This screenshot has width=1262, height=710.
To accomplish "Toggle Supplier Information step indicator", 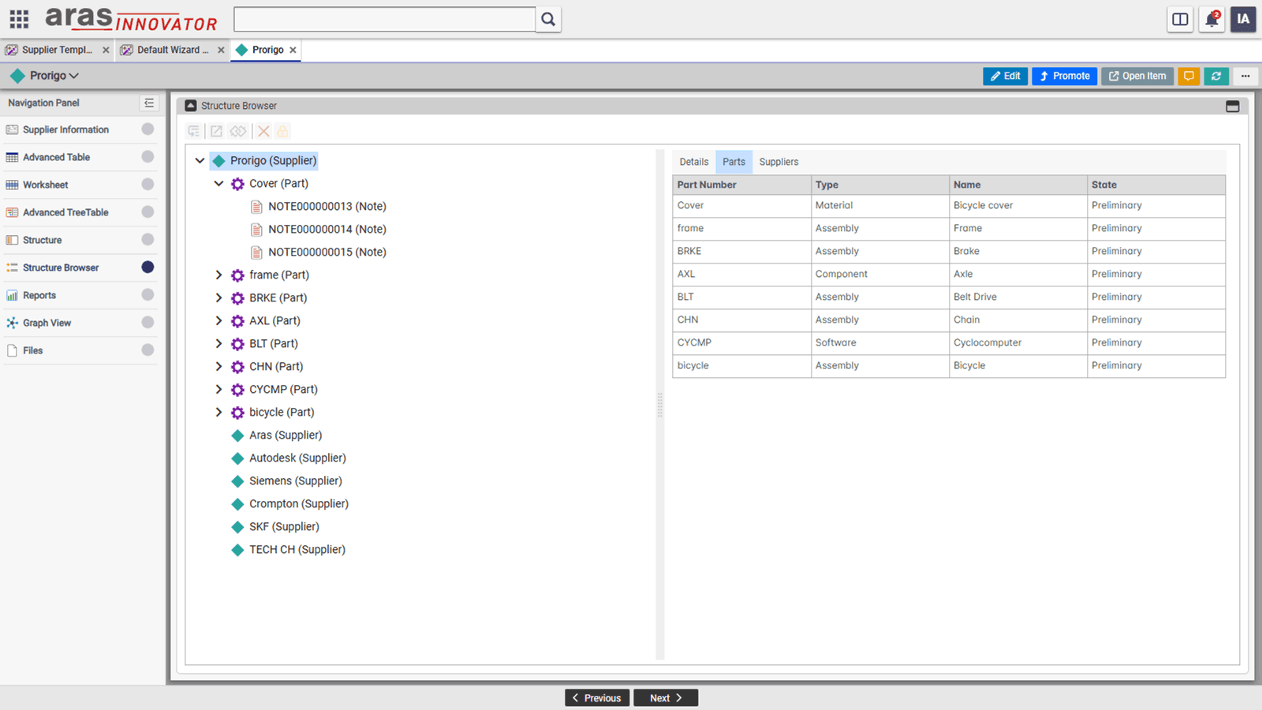I will tap(147, 129).
